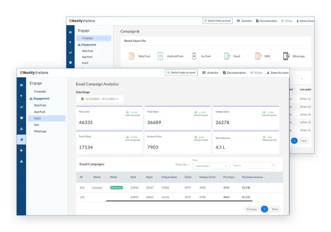Viewport: 331px width, 232px height.
Task: Click Switch main account in the front window
Action: coord(181,73)
